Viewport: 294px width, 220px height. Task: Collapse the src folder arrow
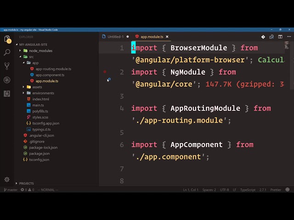pyautogui.click(x=20, y=57)
